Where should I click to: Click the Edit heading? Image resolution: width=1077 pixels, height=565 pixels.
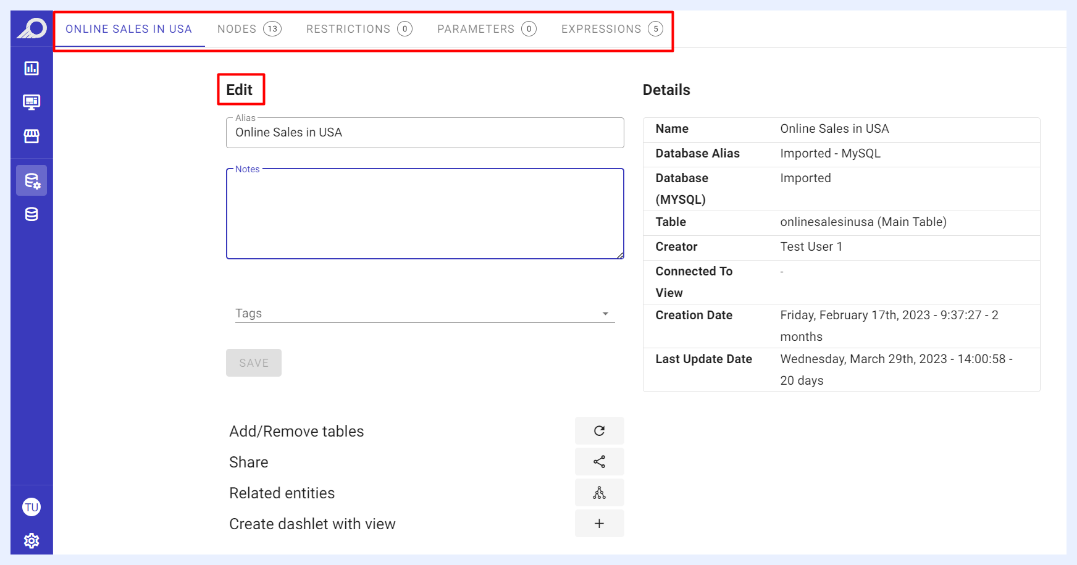tap(240, 90)
